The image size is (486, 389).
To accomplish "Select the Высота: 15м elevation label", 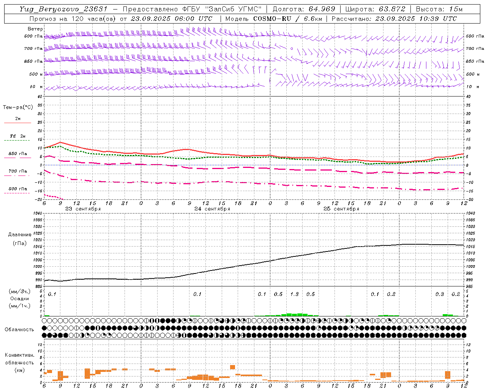I will (x=439, y=9).
